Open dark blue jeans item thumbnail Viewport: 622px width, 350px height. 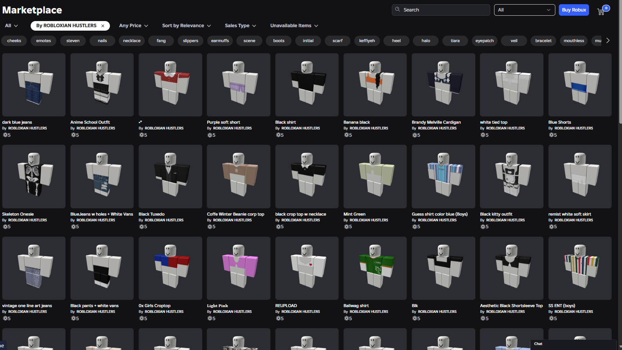(34, 85)
